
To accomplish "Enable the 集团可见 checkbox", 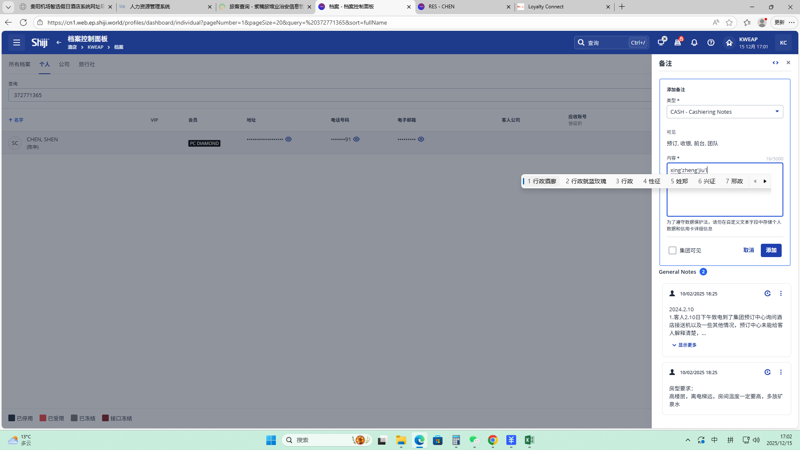I will pyautogui.click(x=672, y=250).
